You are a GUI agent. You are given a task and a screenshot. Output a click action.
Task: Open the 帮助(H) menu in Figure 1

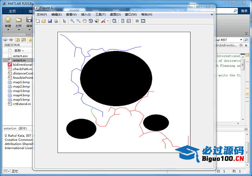(147, 14)
